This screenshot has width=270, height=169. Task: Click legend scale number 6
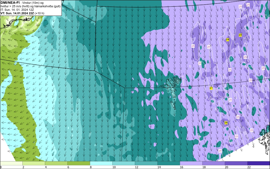[x=68, y=167]
